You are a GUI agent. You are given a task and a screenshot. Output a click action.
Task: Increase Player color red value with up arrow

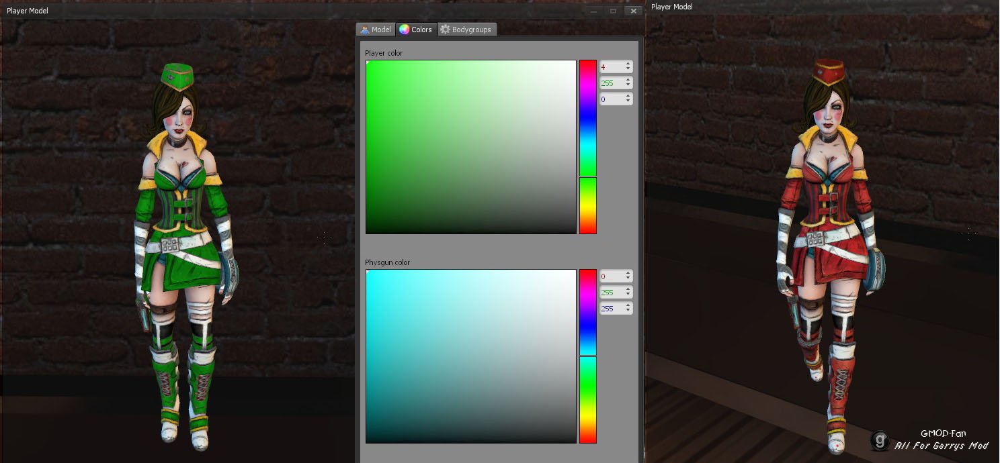[x=628, y=64]
